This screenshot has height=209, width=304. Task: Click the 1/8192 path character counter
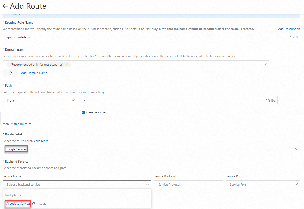click(x=271, y=100)
